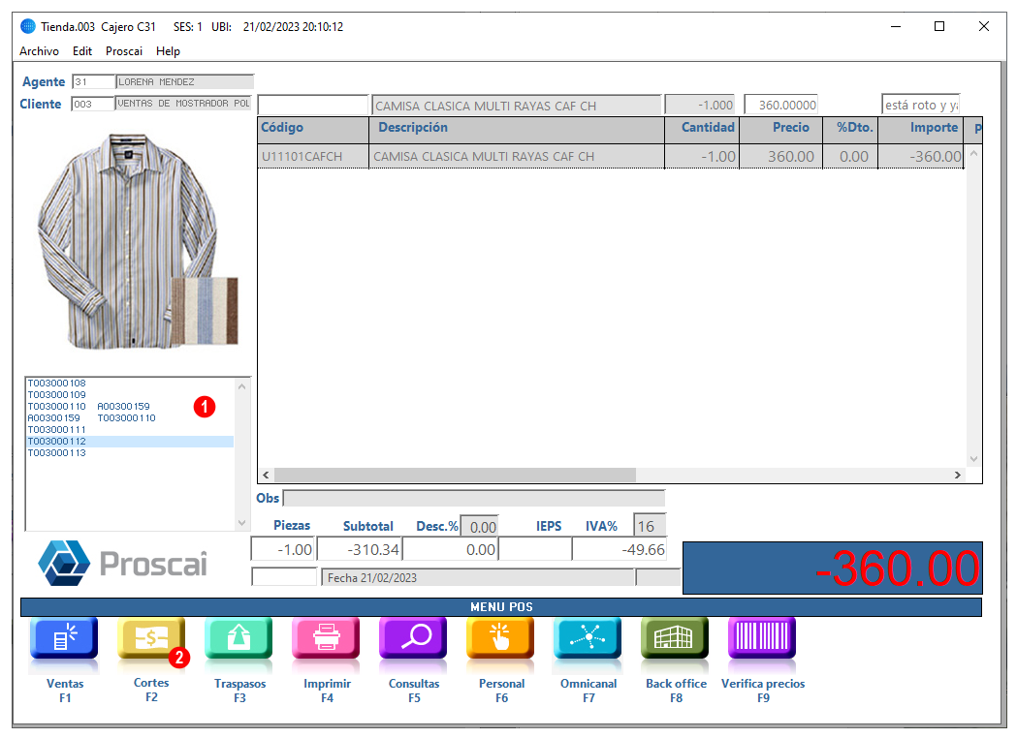This screenshot has width=1017, height=738.
Task: Open the Personal F6 icon
Action: pyautogui.click(x=500, y=637)
